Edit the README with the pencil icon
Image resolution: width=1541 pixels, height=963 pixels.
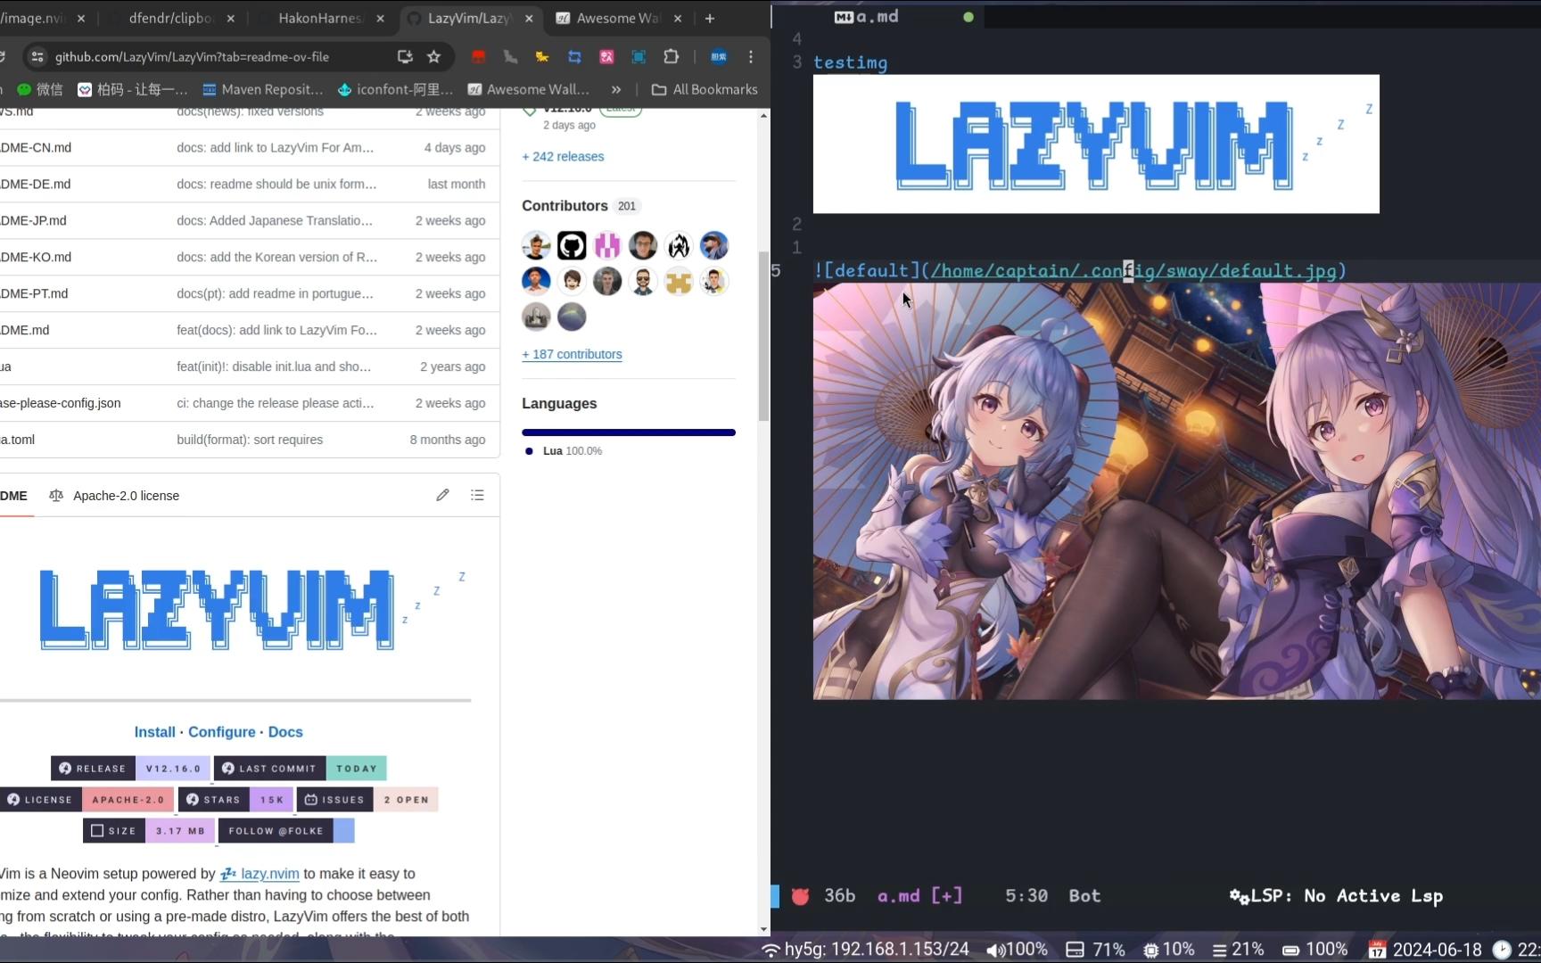point(442,495)
